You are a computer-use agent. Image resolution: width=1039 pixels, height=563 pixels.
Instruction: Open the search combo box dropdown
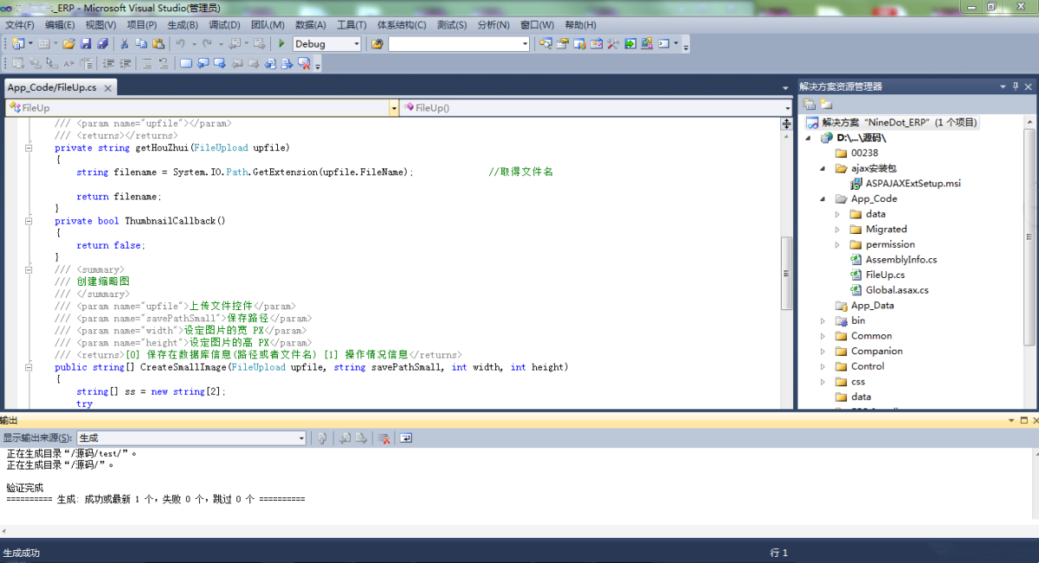point(525,43)
